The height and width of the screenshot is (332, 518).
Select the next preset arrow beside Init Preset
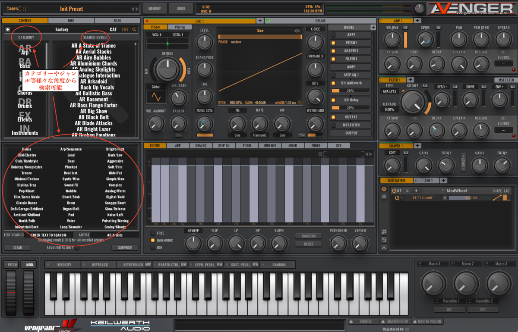[137, 9]
